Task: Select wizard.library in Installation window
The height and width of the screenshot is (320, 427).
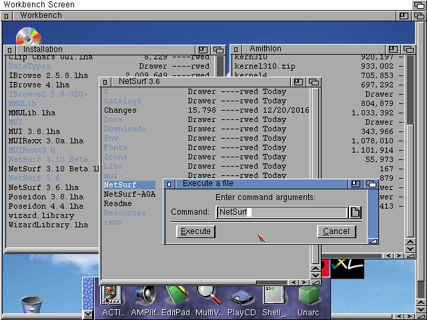Action: [41, 215]
